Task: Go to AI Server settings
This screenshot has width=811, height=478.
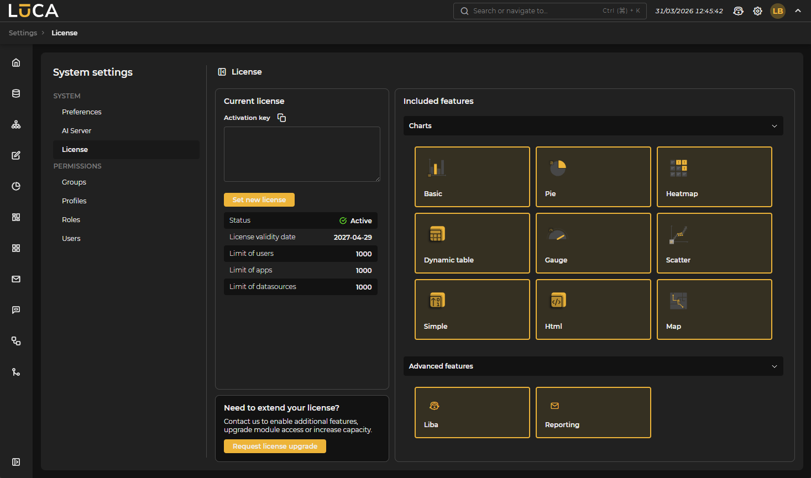Action: tap(77, 131)
